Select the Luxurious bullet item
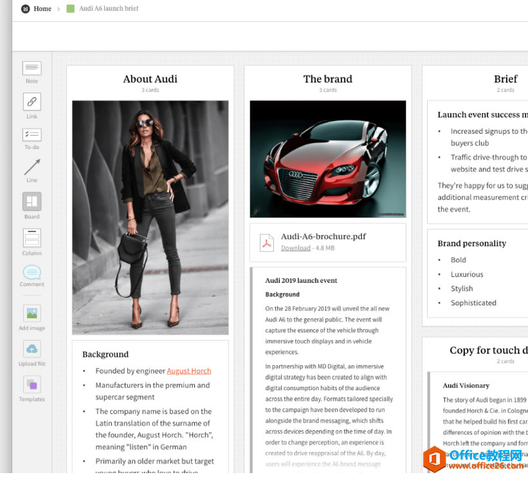 [x=467, y=274]
